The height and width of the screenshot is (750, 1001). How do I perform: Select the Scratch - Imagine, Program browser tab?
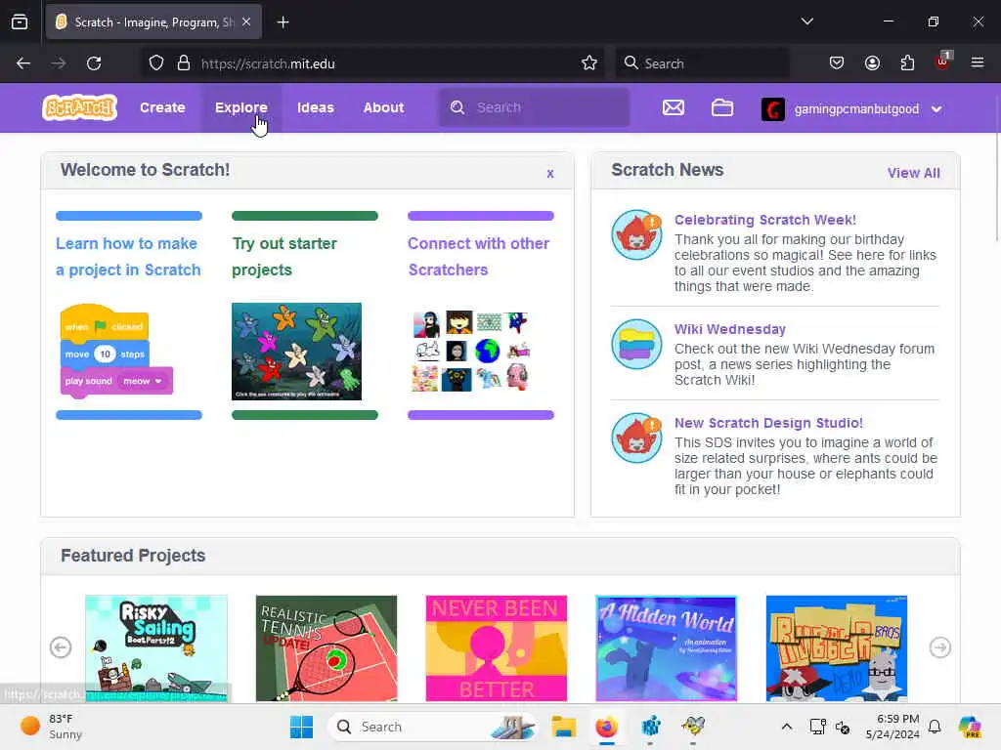pos(153,22)
